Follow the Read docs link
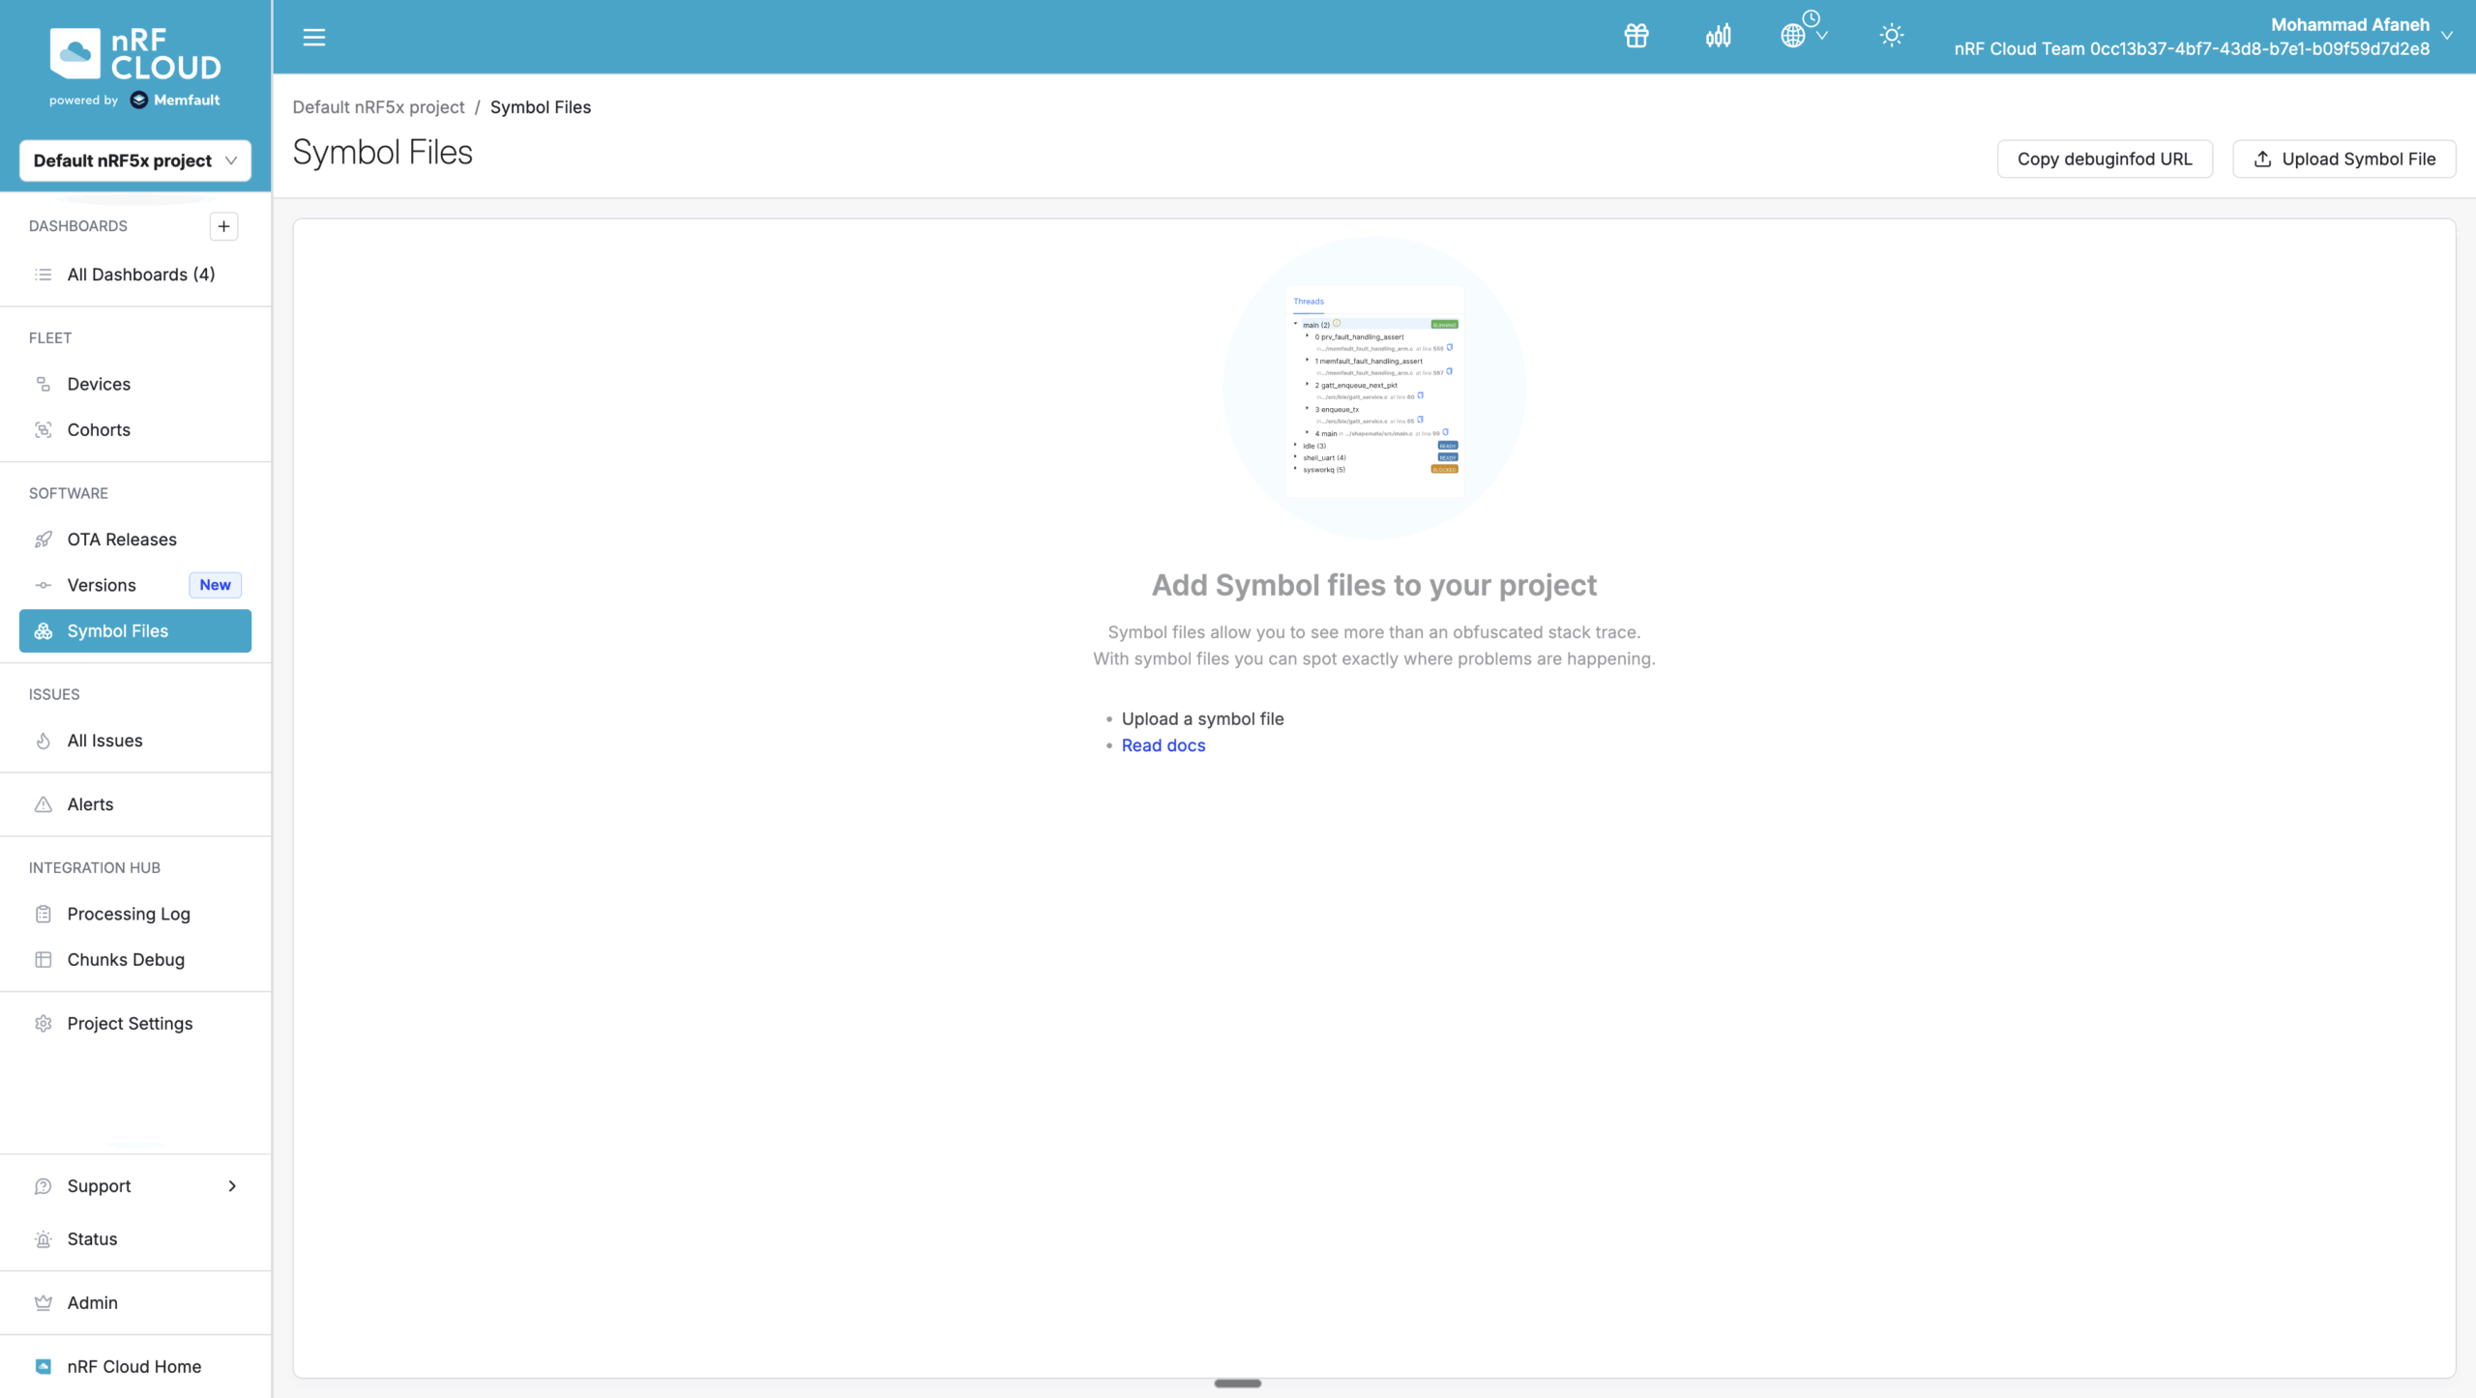The image size is (2476, 1398). (1163, 745)
